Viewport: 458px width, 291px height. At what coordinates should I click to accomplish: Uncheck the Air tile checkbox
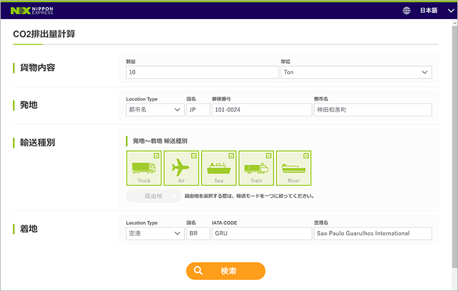194,156
